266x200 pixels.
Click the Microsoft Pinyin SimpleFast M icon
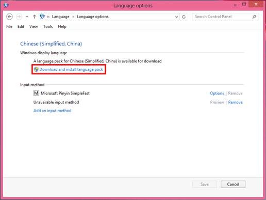tap(36, 93)
